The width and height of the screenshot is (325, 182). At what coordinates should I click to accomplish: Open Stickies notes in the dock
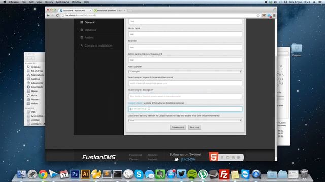pyautogui.click(x=235, y=174)
